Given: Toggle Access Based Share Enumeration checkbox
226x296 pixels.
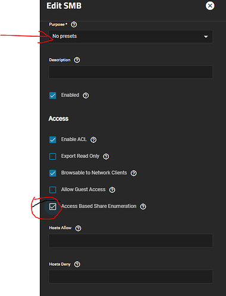Looking at the screenshot, I should [53, 206].
